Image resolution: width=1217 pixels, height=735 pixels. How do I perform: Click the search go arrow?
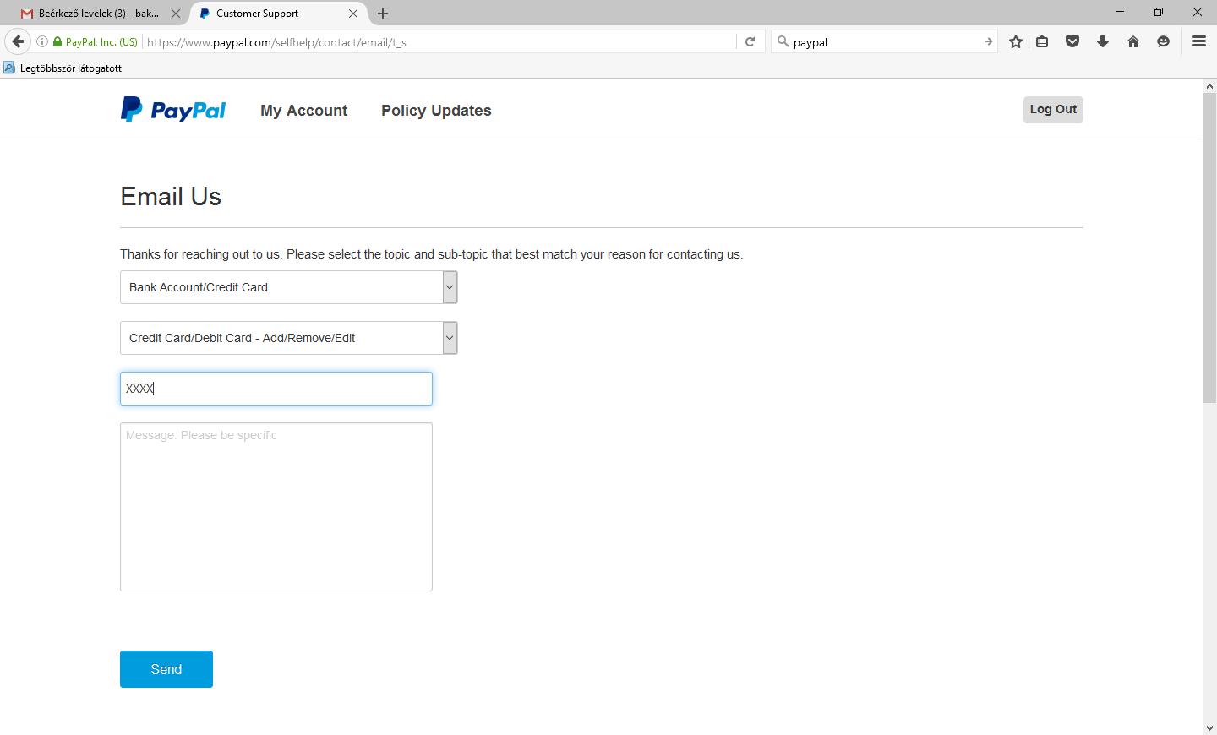pos(987,41)
